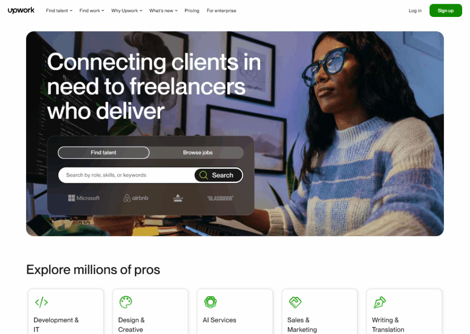Click the Development & IT code icon
The height and width of the screenshot is (334, 470).
(41, 302)
